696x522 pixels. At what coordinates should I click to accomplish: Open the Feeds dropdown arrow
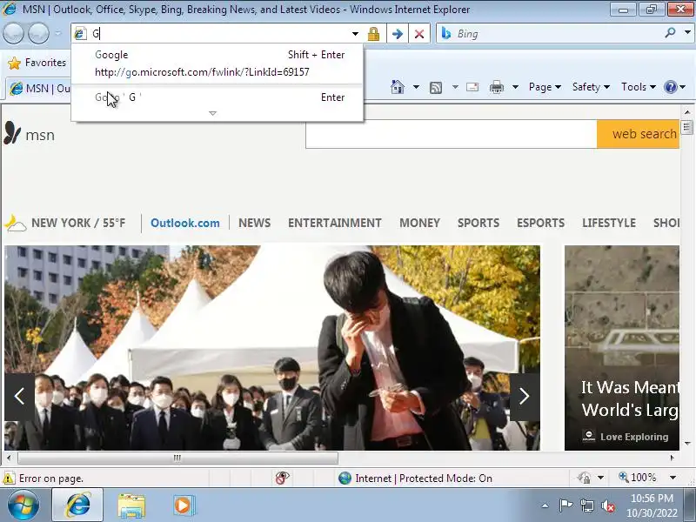click(455, 87)
